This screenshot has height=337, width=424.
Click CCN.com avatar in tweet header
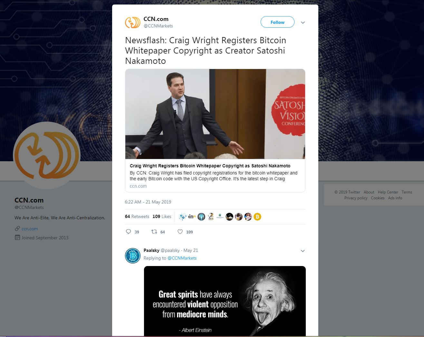132,22
